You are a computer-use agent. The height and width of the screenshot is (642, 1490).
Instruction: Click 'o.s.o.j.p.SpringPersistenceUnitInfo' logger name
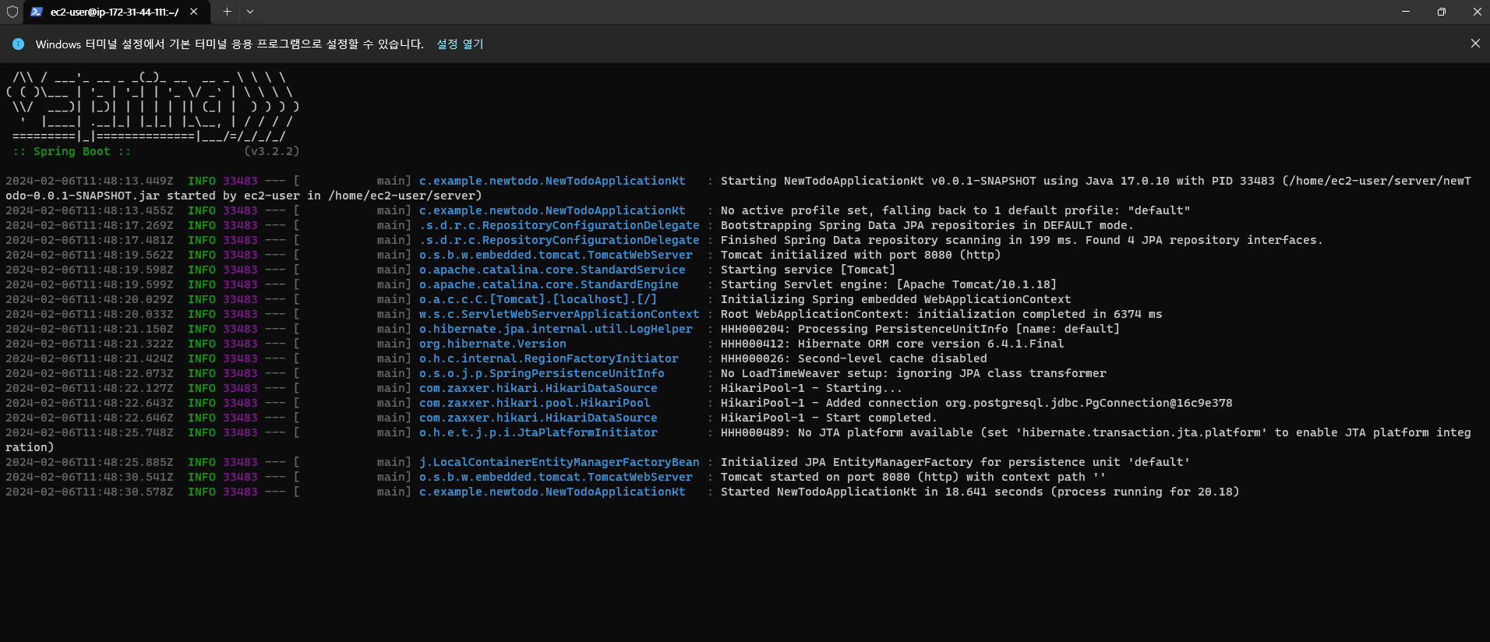click(542, 373)
